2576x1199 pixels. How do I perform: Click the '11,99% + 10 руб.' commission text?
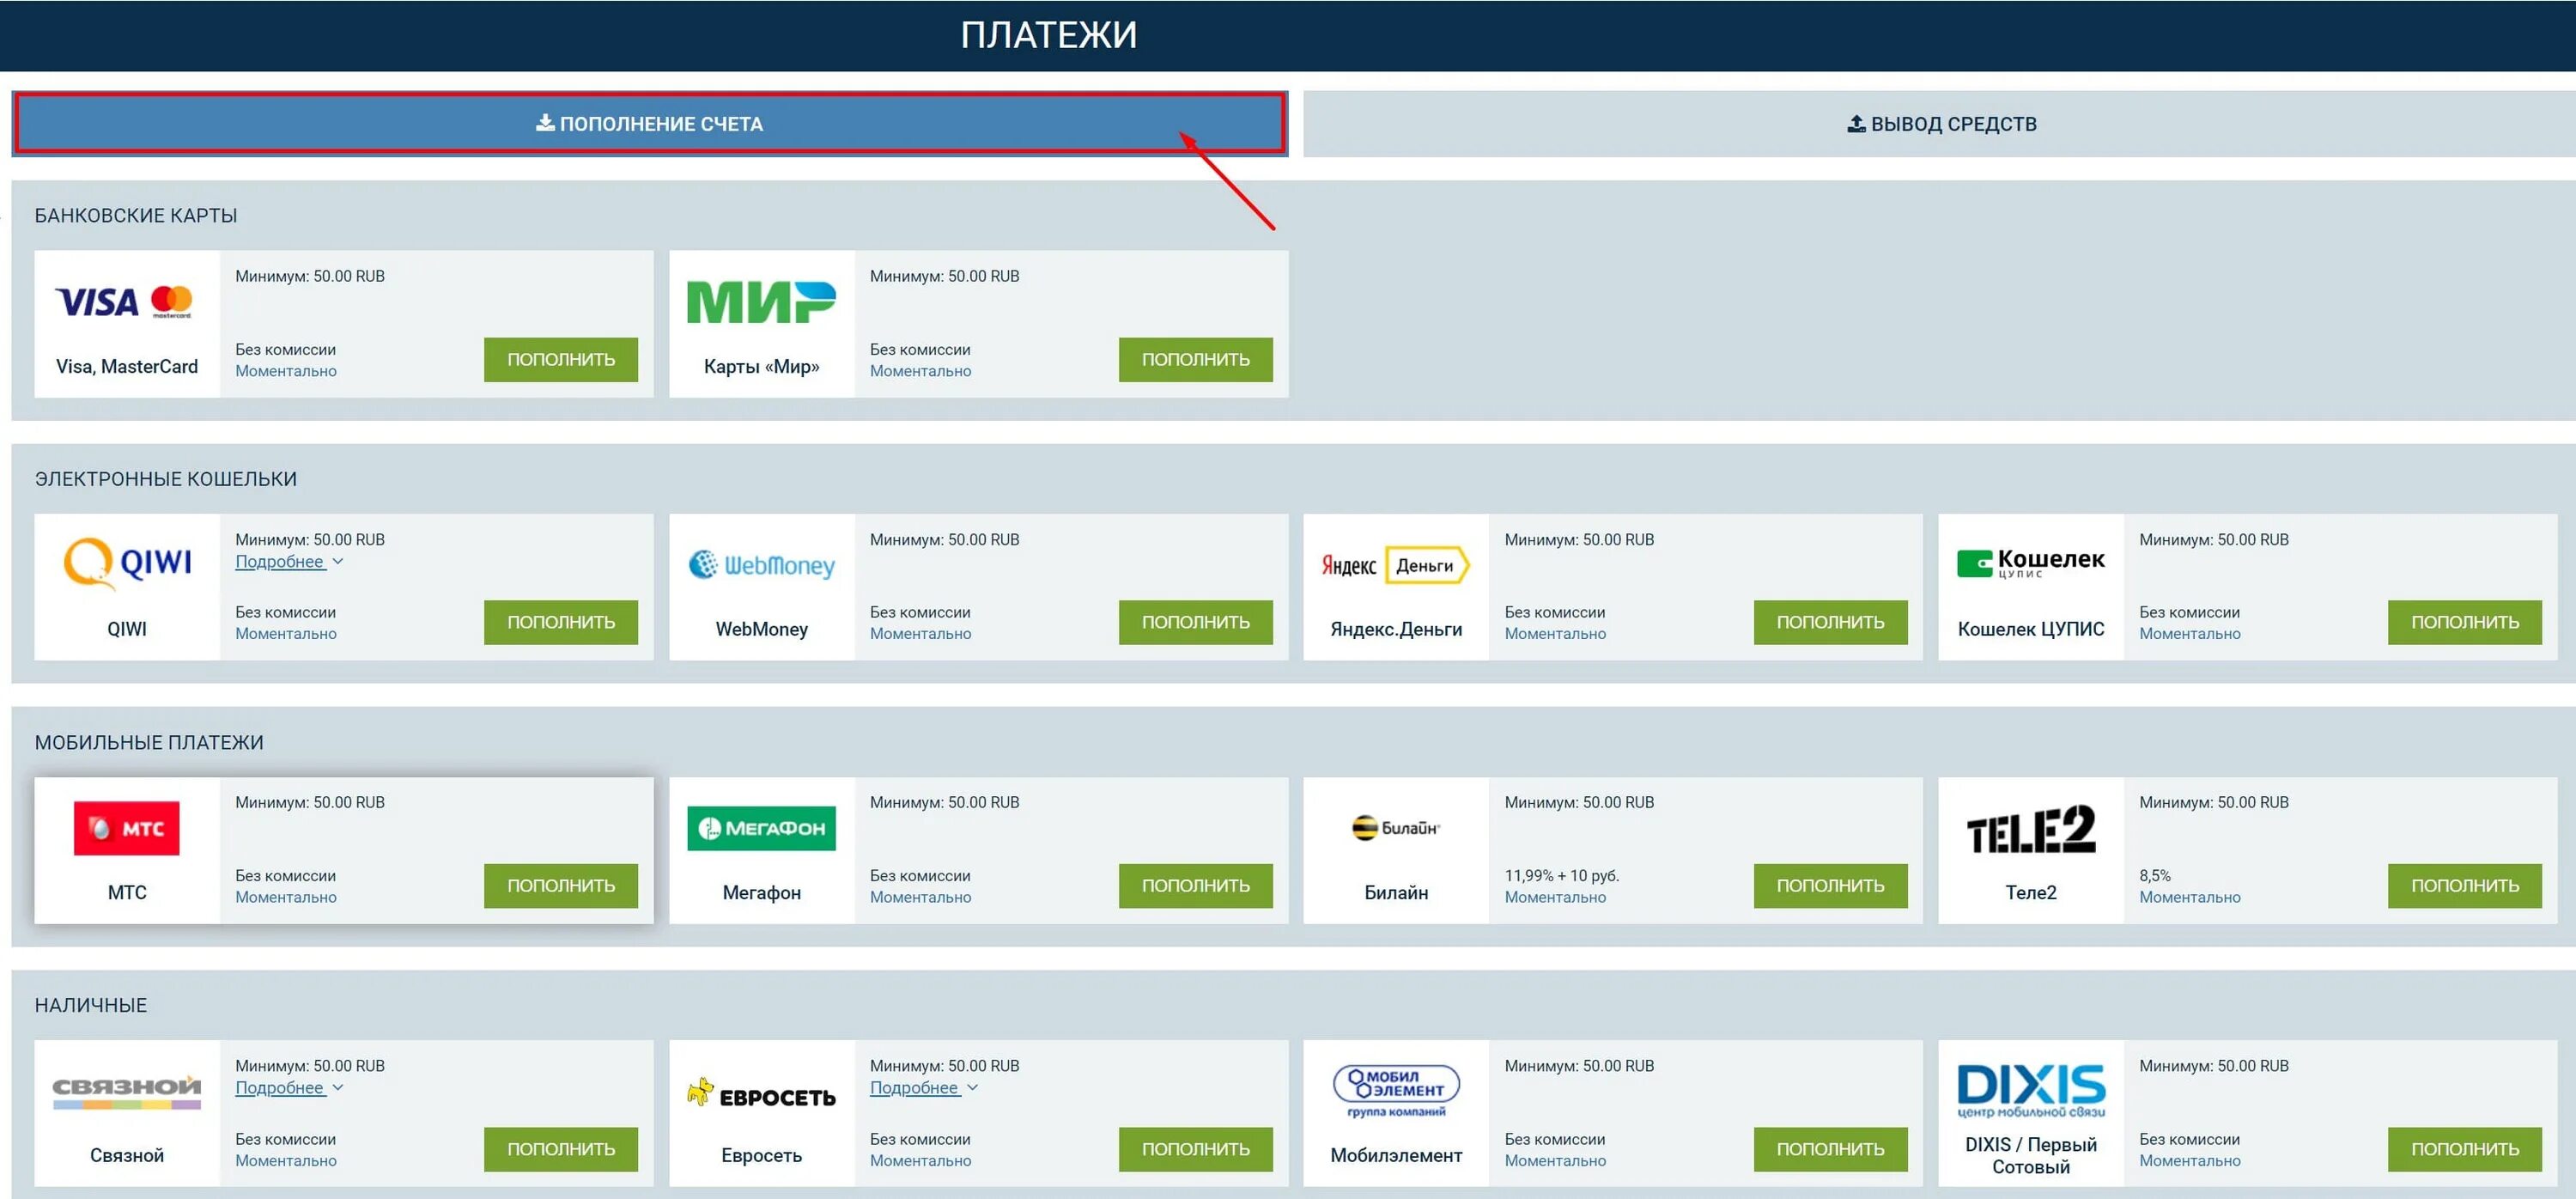[x=1561, y=876]
